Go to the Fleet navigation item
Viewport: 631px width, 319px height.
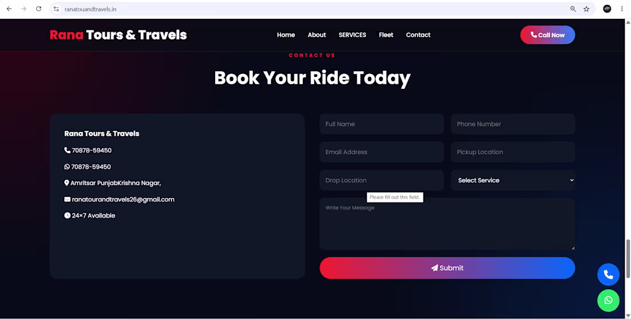(386, 35)
